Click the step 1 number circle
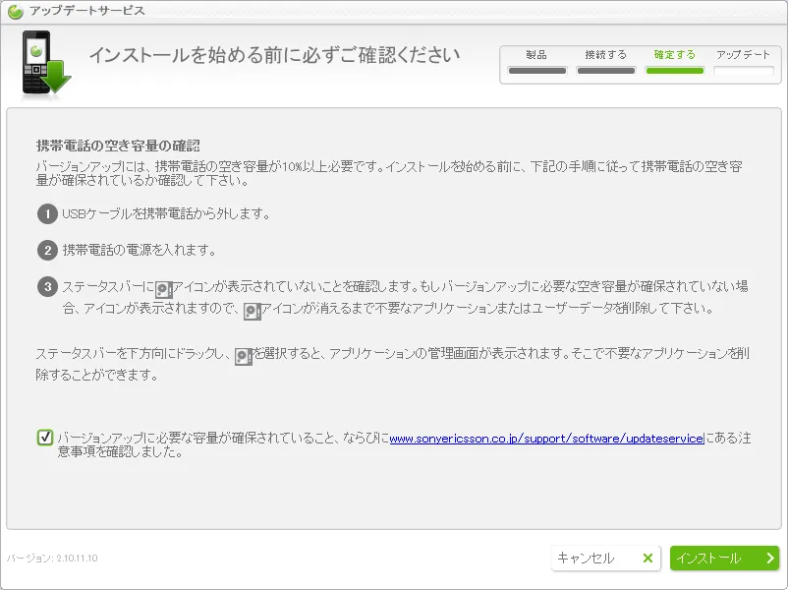Image resolution: width=788 pixels, height=590 pixels. coord(47,213)
